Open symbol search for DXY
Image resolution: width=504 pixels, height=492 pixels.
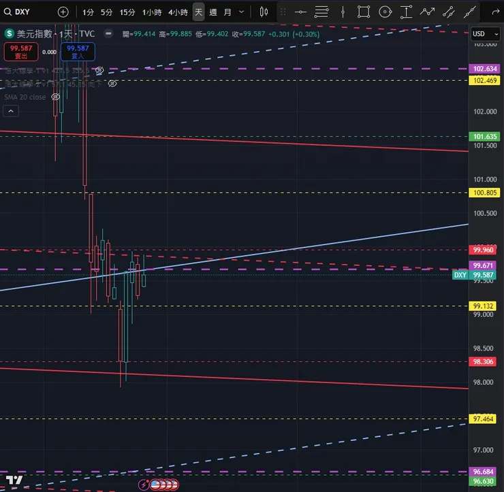(17, 12)
